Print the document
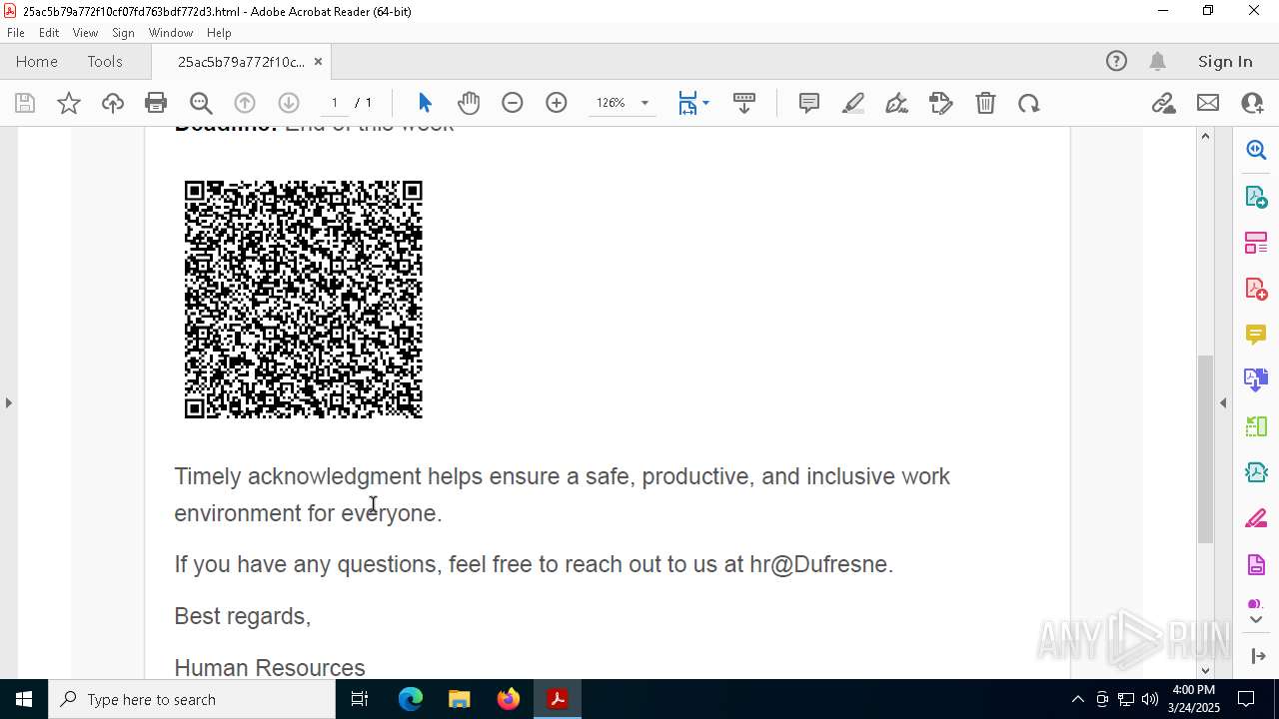The width and height of the screenshot is (1279, 719). pyautogui.click(x=156, y=103)
